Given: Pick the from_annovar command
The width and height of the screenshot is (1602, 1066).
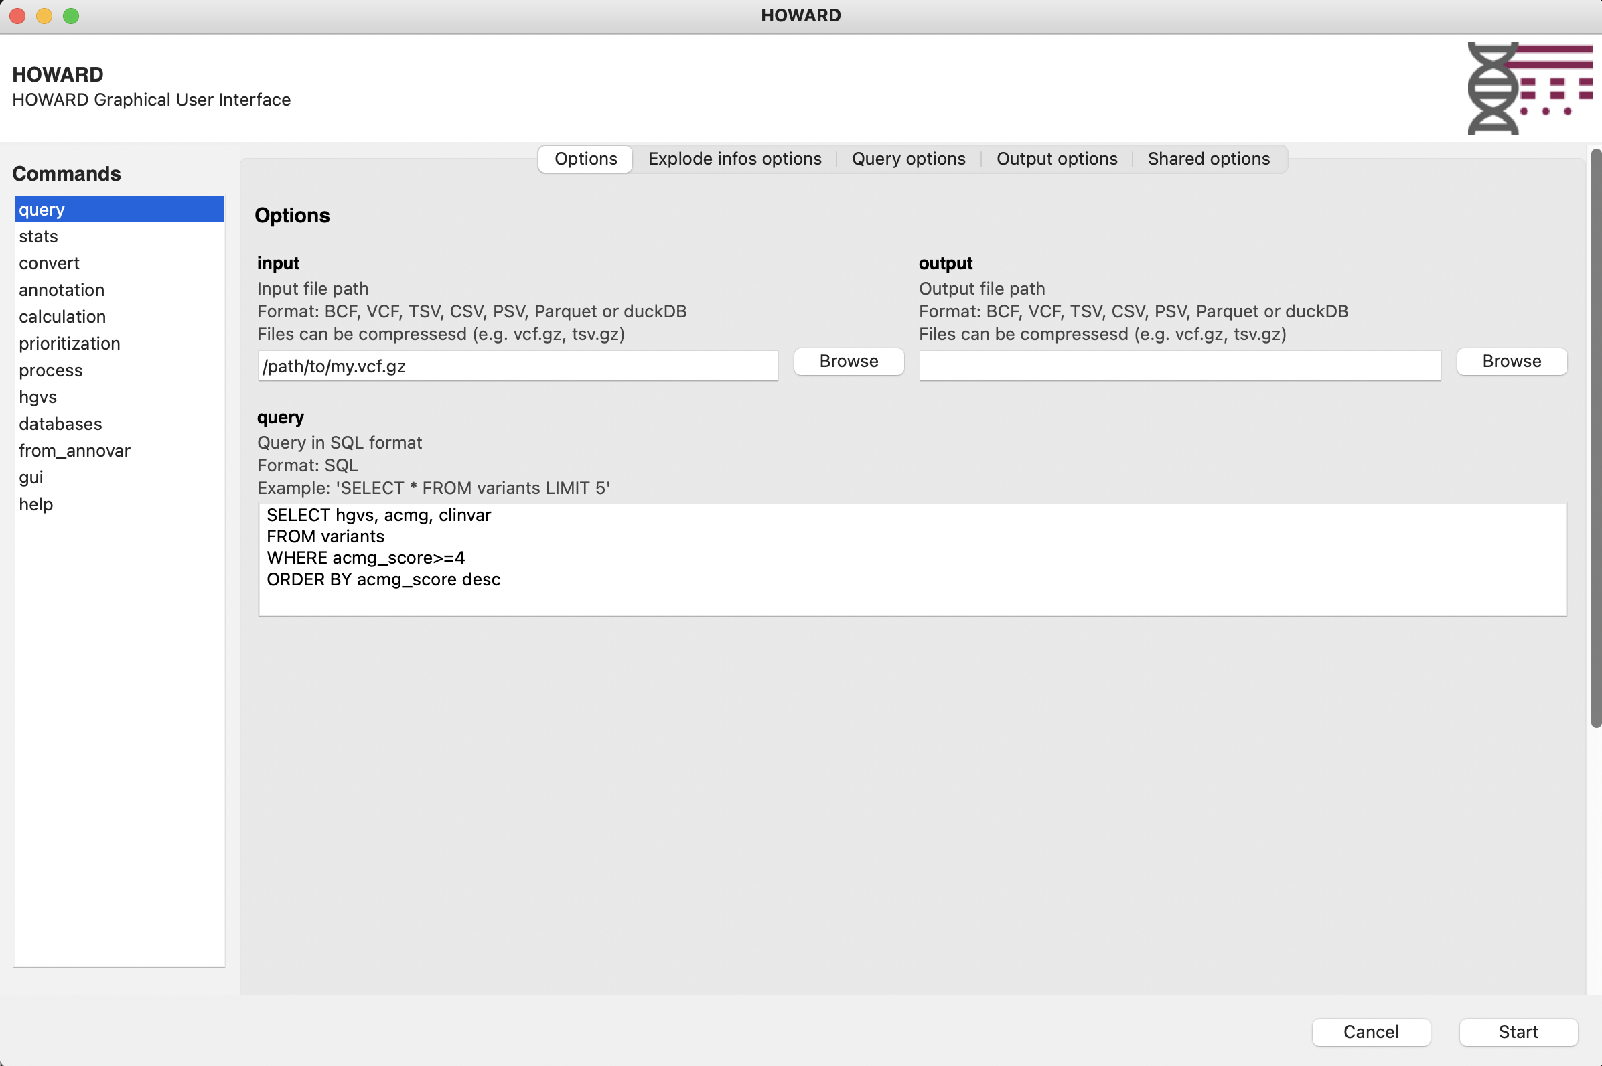Looking at the screenshot, I should 75,451.
